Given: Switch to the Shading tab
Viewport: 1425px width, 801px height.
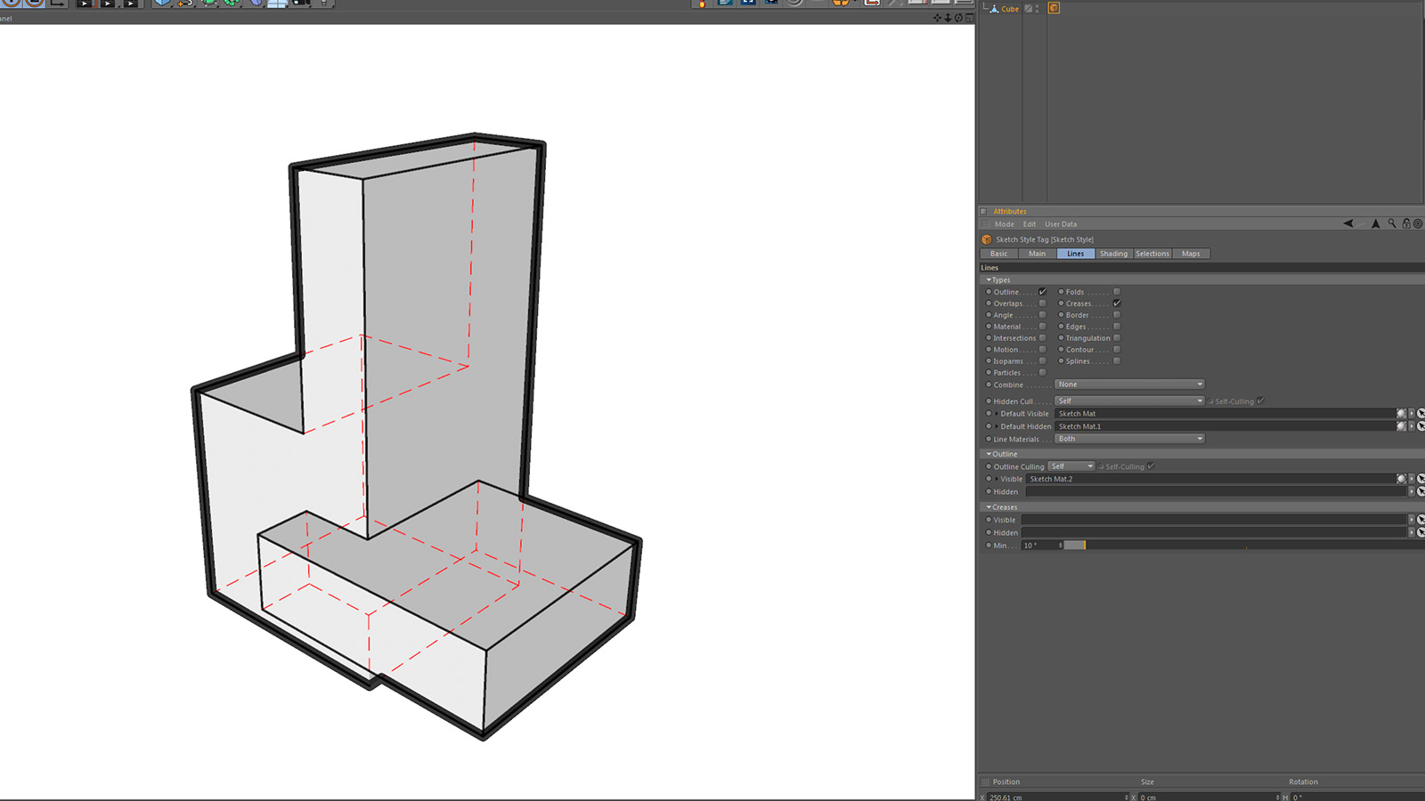Looking at the screenshot, I should point(1113,254).
